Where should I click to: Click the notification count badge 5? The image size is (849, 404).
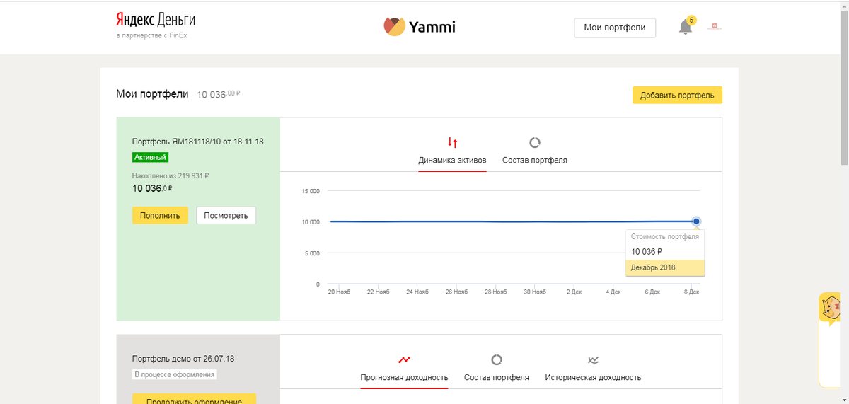pos(691,20)
